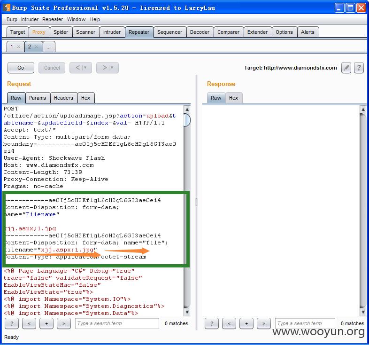Click the request search term field

(x=117, y=323)
